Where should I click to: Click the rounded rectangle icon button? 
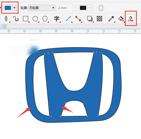101,8
